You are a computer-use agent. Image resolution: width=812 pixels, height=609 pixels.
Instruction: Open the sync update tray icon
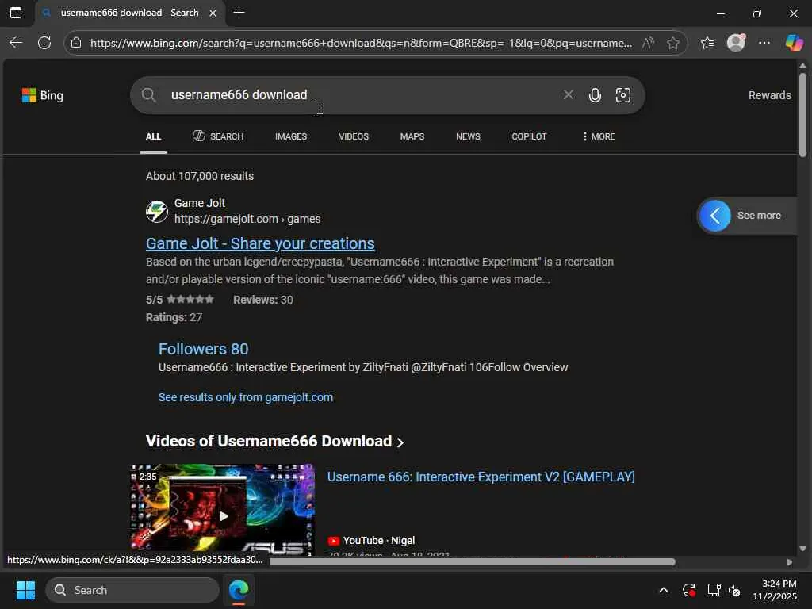[689, 590]
